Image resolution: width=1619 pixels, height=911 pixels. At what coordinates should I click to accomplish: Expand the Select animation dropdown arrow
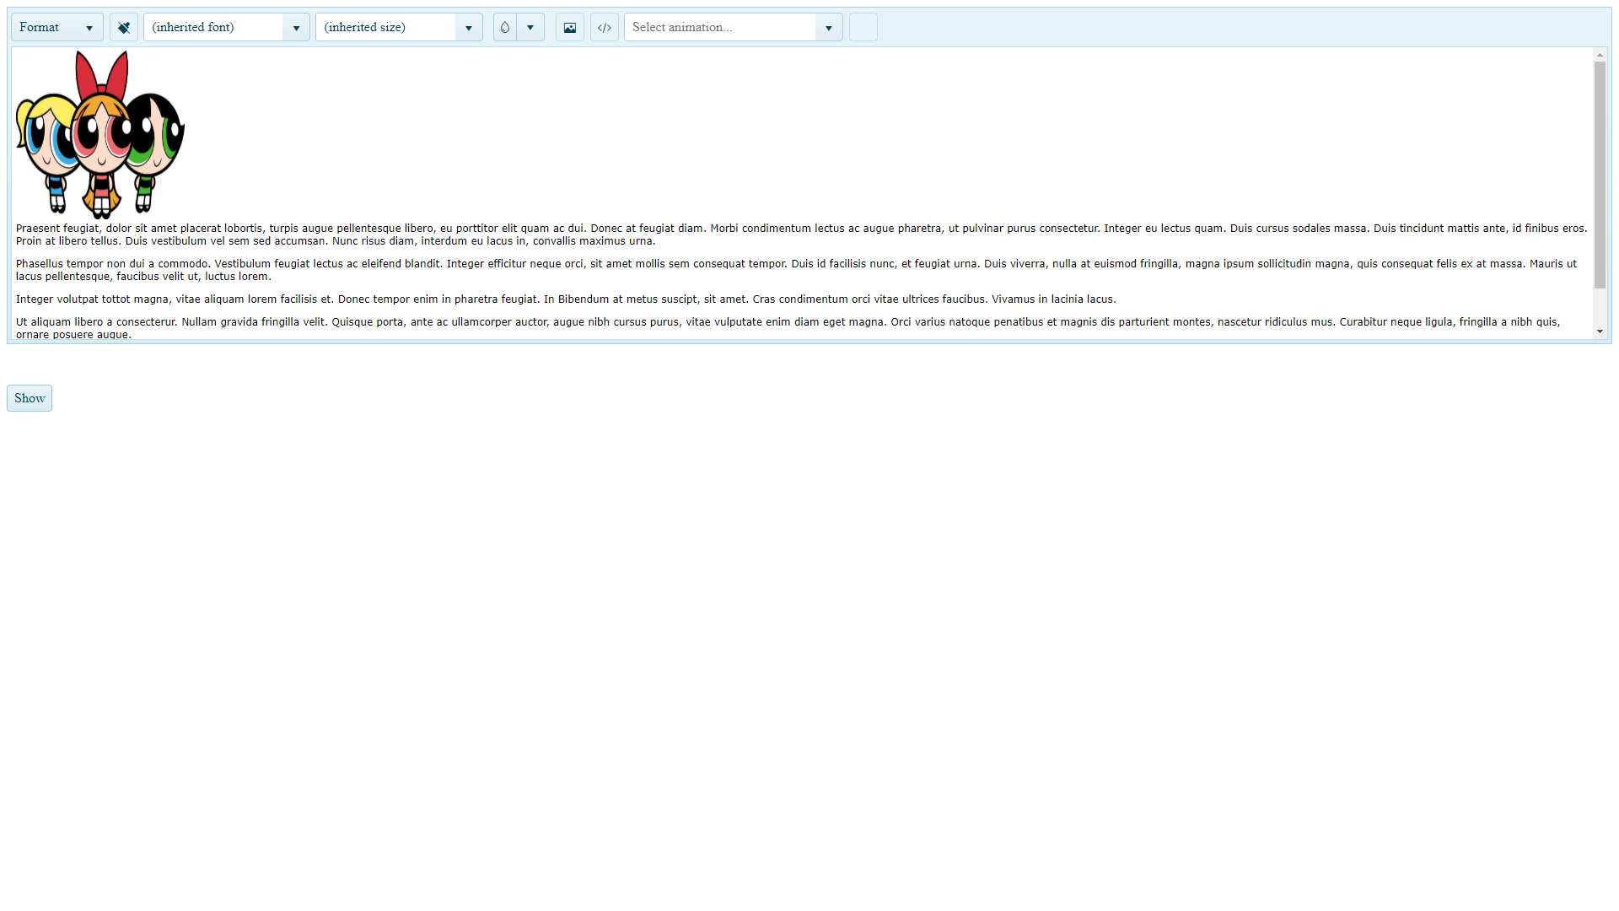[829, 27]
